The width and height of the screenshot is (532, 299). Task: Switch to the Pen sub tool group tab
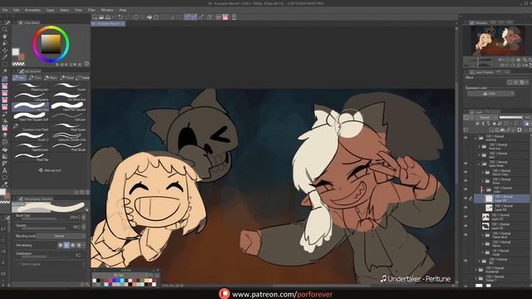(x=19, y=78)
